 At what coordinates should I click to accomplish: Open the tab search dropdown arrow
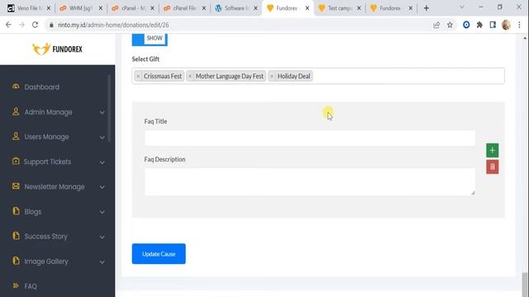click(x=462, y=7)
